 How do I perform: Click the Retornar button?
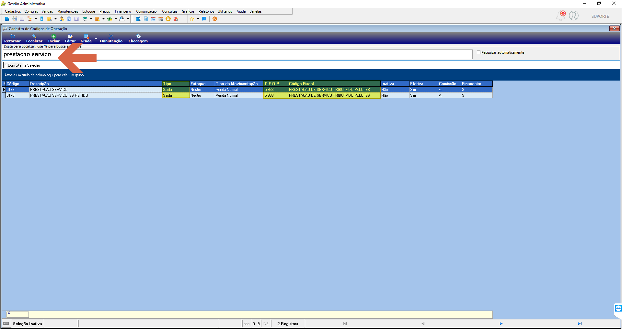pos(12,38)
